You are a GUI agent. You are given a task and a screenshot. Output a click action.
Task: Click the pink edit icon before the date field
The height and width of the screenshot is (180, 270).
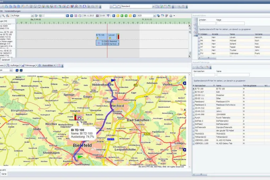76,16
